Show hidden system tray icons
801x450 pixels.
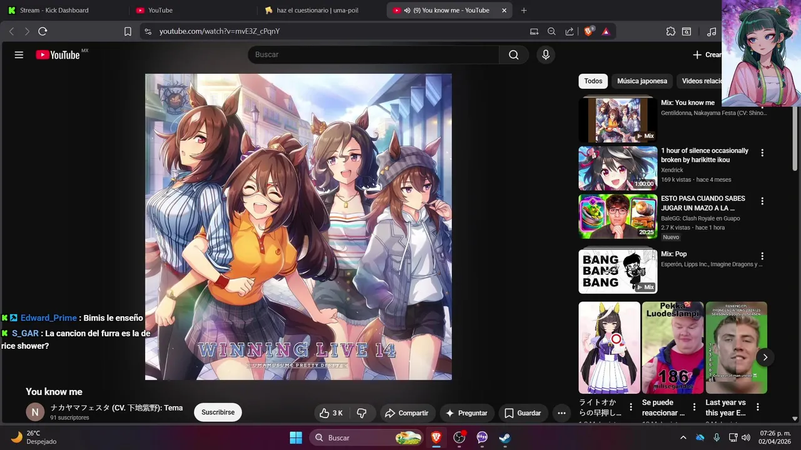tap(683, 437)
